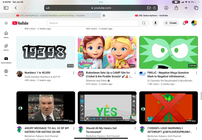Play the Numbers 1 to 40,000 thumbnail
Screen dimensions: 202x140
pyautogui.click(x=46, y=52)
